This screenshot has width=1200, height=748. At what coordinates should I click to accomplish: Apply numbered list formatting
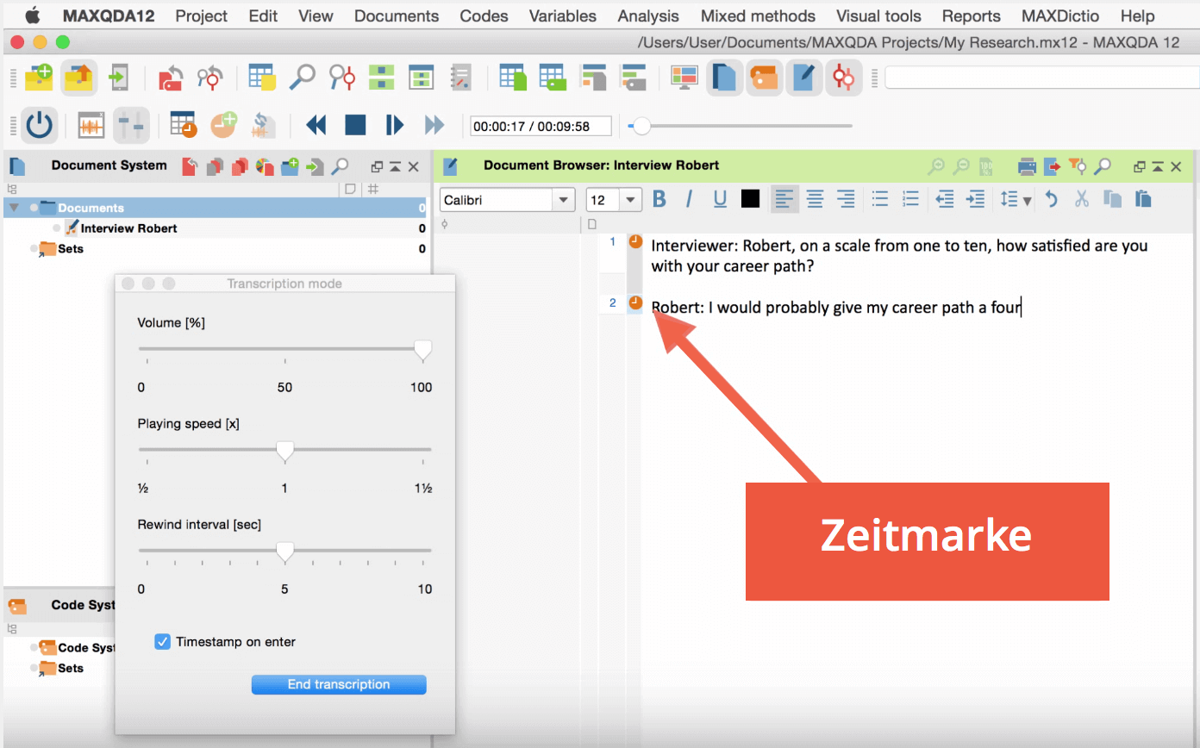(x=911, y=199)
